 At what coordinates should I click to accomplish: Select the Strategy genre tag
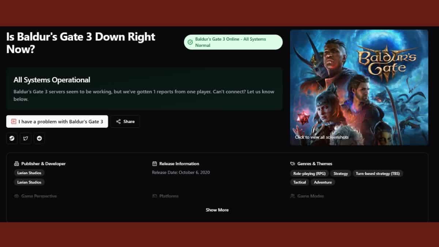click(341, 173)
